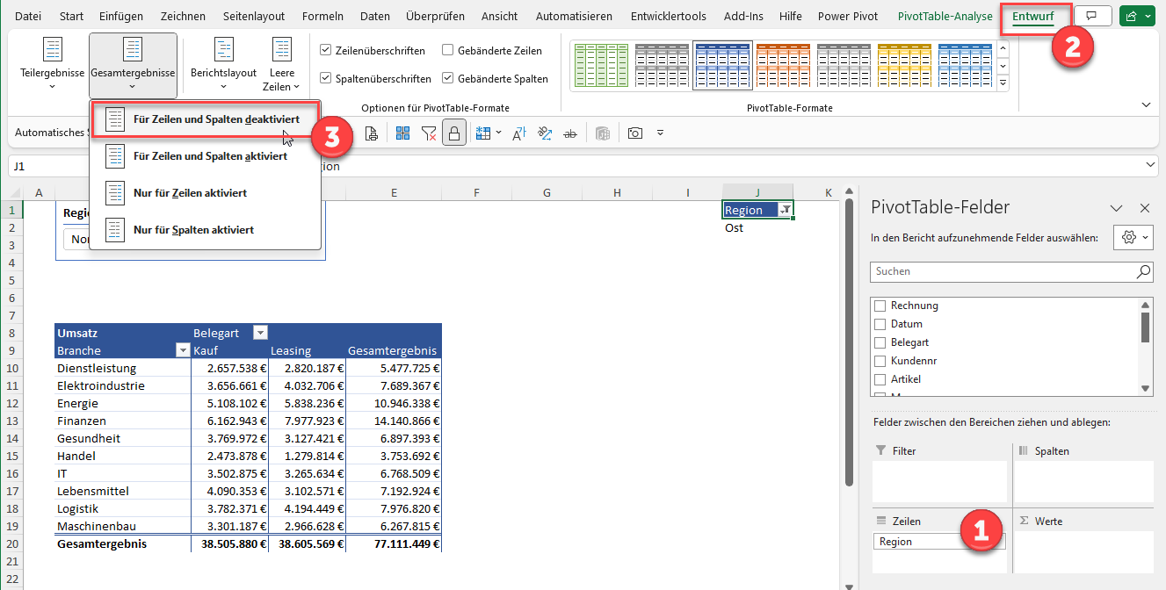1166x590 pixels.
Task: Click the Suchen field search box
Action: point(1002,272)
